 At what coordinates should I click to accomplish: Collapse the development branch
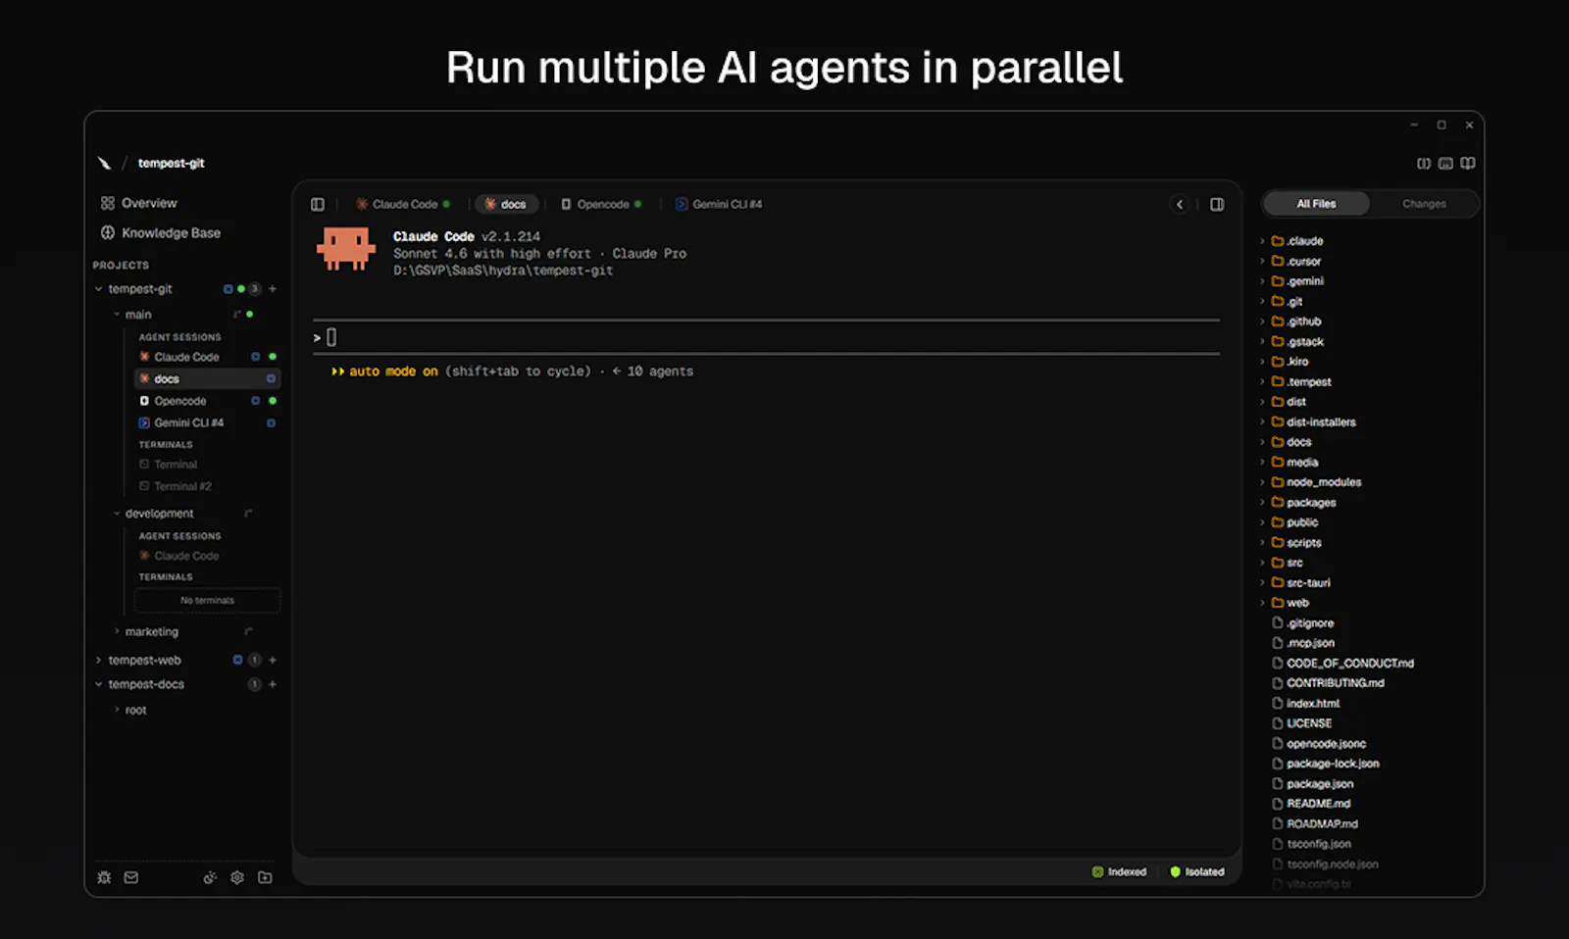117,514
